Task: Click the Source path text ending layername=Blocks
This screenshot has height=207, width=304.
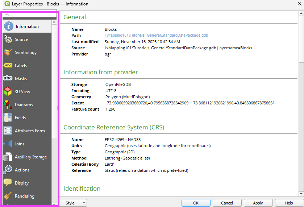Action: click(178, 48)
